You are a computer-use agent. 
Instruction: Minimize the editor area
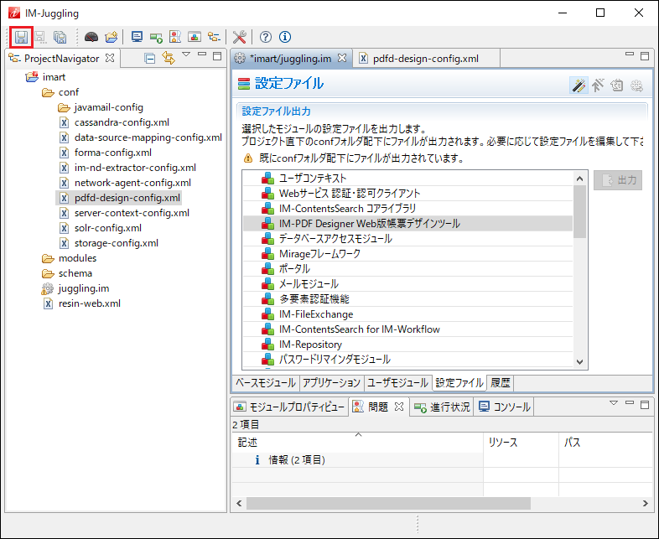pos(629,54)
